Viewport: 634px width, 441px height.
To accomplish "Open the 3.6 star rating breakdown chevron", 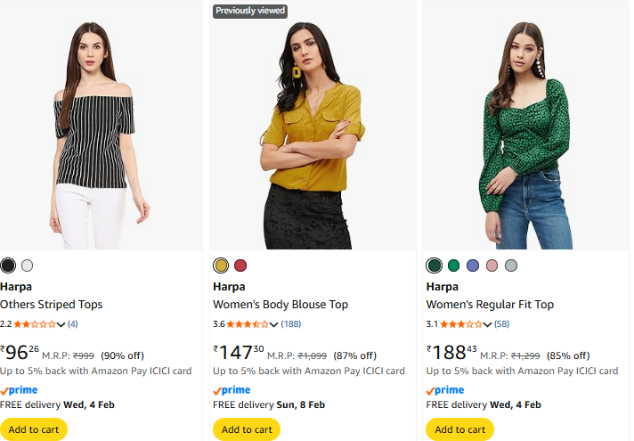I will (274, 324).
